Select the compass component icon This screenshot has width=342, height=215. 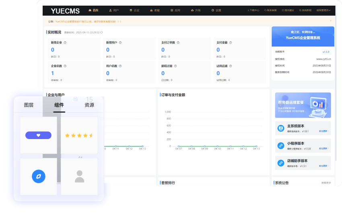(x=39, y=176)
